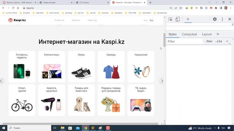Click the Styles Filter input field
This screenshot has width=234, height=131.
(x=184, y=41)
